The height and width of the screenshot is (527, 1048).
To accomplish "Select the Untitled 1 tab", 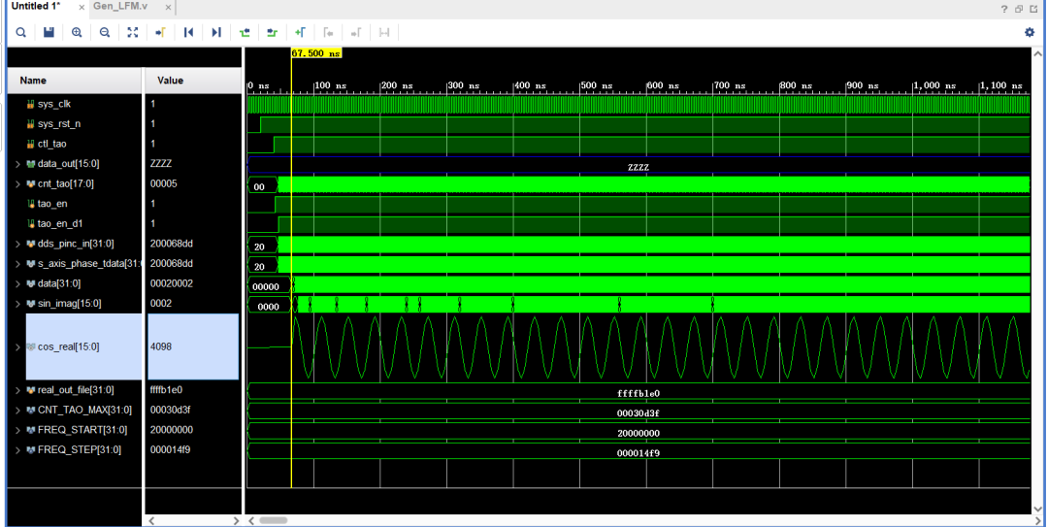I will point(36,7).
